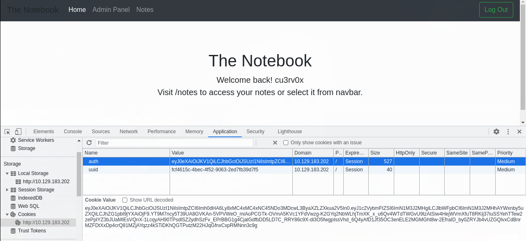
Task: Click the inspect element picker icon
Action: point(7,132)
